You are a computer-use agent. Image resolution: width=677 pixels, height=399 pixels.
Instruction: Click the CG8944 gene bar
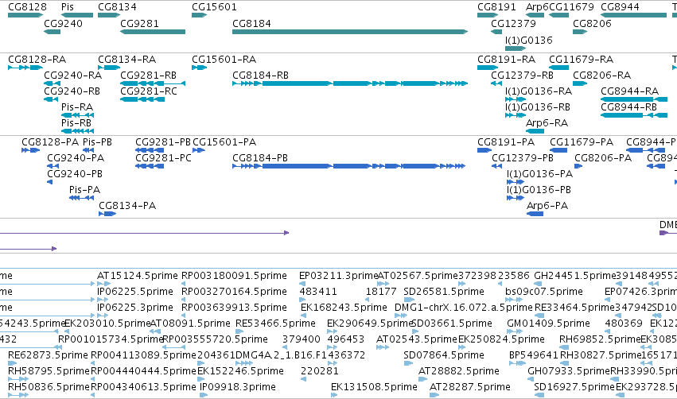click(634, 15)
